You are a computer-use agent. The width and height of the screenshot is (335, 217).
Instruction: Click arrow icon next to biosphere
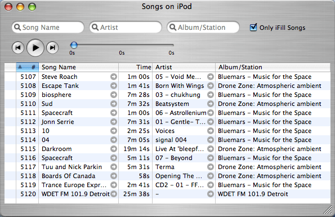pyautogui.click(x=114, y=95)
